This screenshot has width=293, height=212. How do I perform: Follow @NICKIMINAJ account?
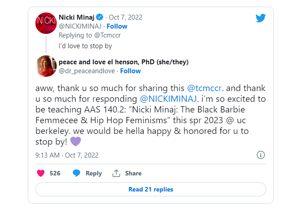click(117, 26)
